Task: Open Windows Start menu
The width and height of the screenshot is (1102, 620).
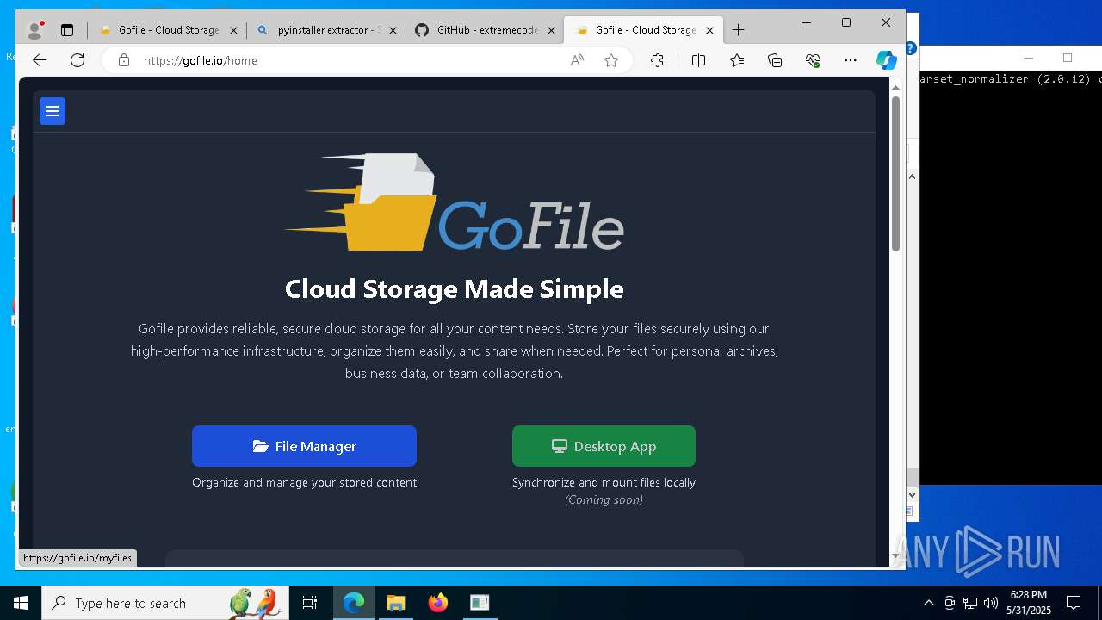Action: click(21, 603)
